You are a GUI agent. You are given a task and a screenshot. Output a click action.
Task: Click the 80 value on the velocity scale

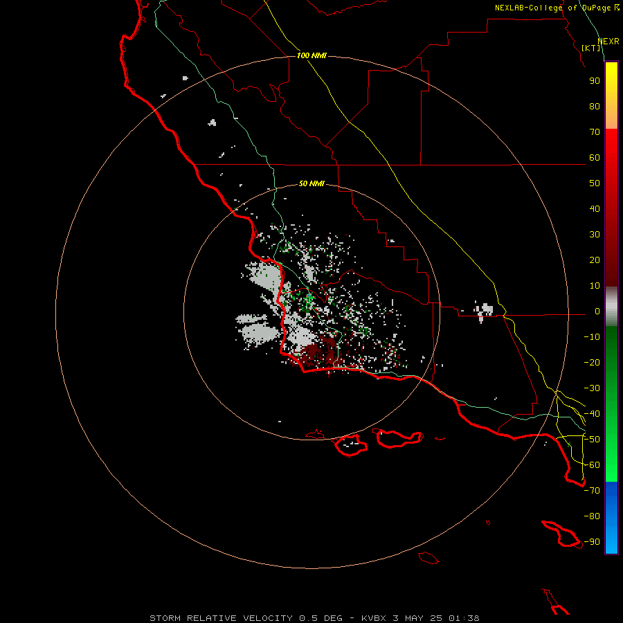tap(595, 107)
